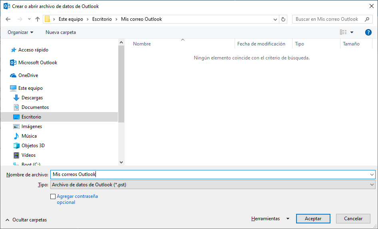Select Acceso rápido in navigation pane

click(x=33, y=50)
